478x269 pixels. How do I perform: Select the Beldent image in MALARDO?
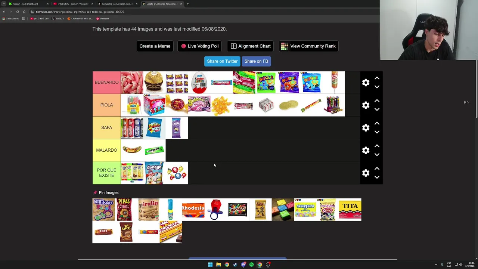(154, 150)
